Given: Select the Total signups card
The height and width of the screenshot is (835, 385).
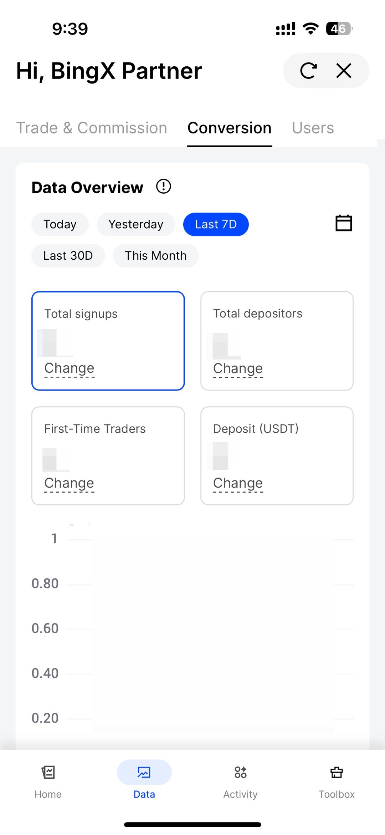Looking at the screenshot, I should tap(108, 341).
